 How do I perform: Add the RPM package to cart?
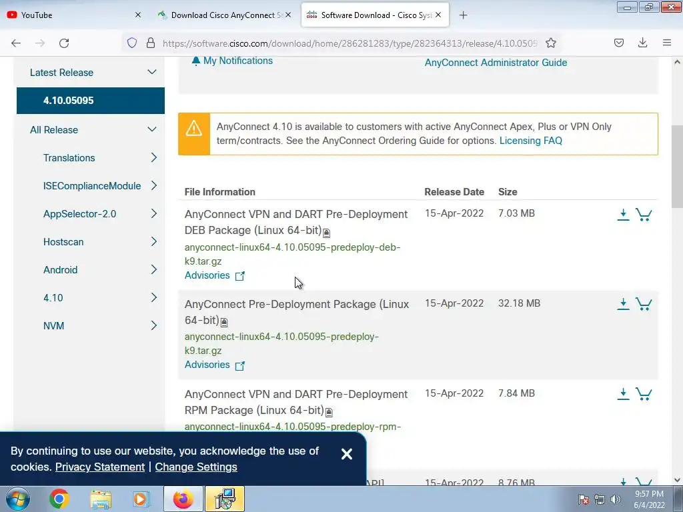point(644,393)
